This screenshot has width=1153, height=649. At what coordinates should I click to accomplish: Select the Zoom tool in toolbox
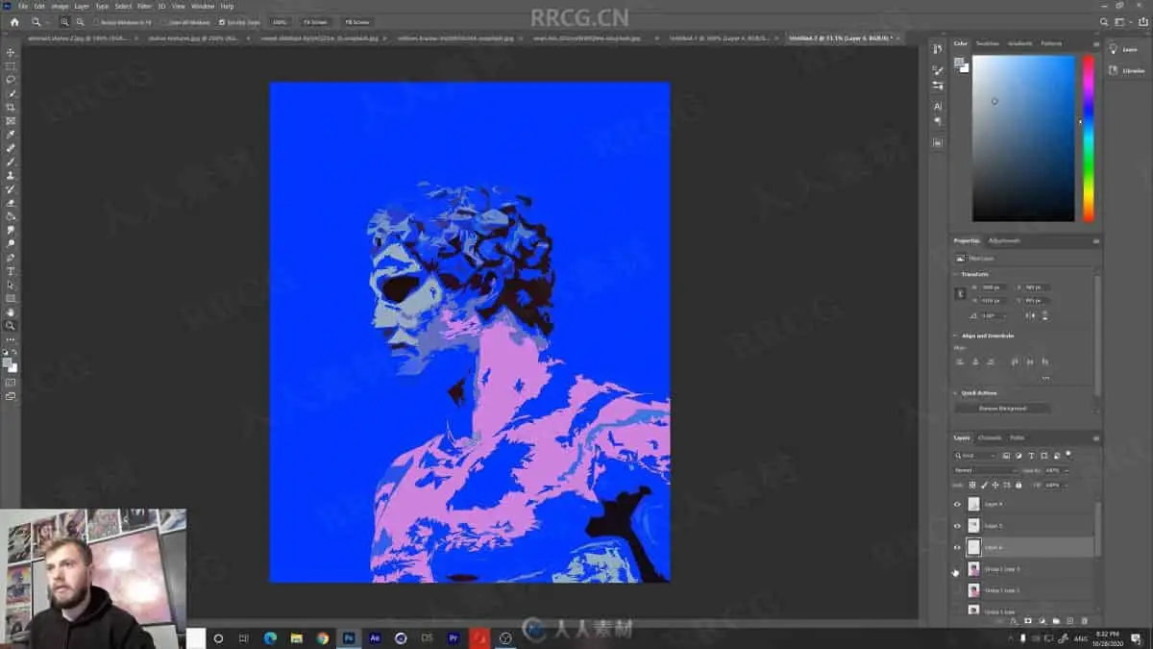click(x=11, y=326)
